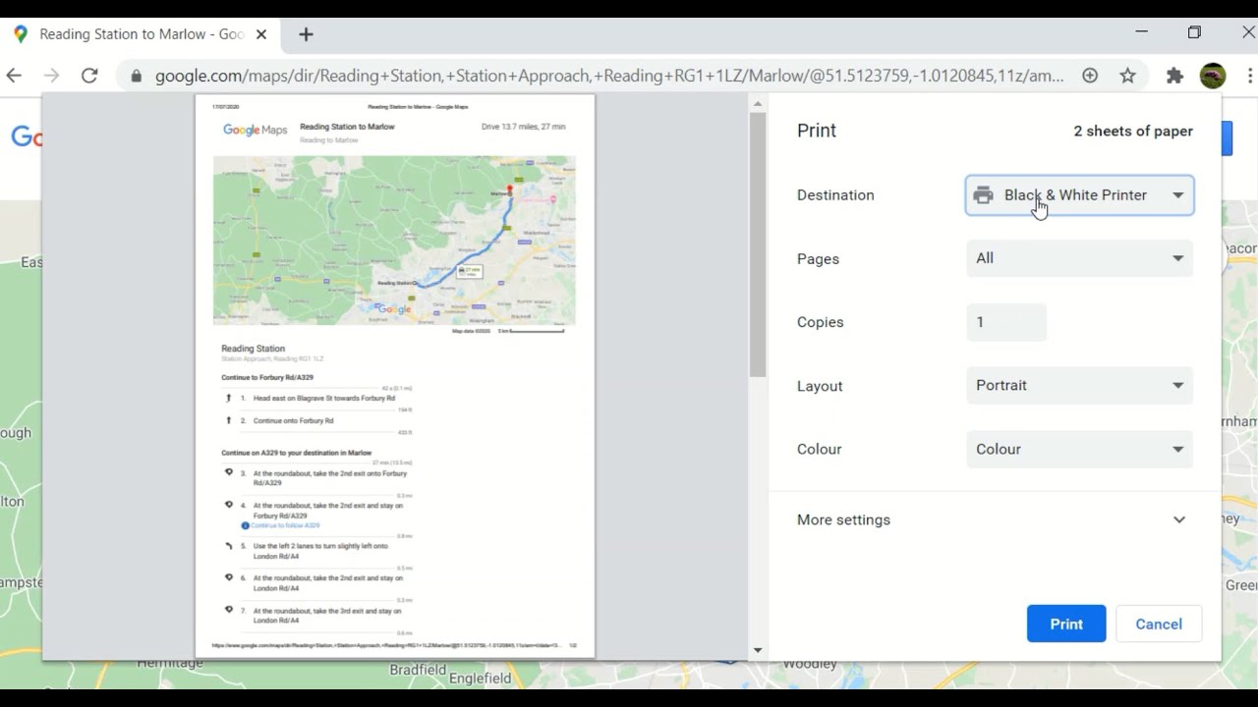Open the Destination printer dropdown
1258x707 pixels.
click(x=1079, y=195)
